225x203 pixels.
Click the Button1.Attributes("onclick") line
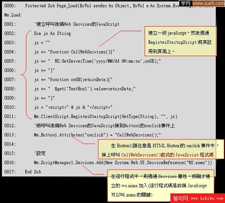pyautogui.click(x=97, y=135)
